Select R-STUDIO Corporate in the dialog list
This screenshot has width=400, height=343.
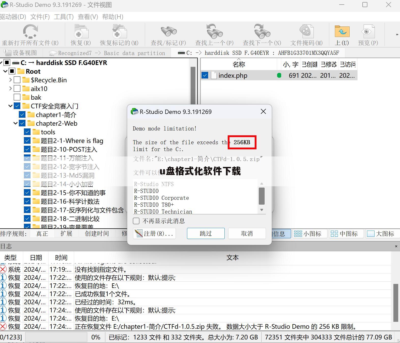tap(162, 198)
